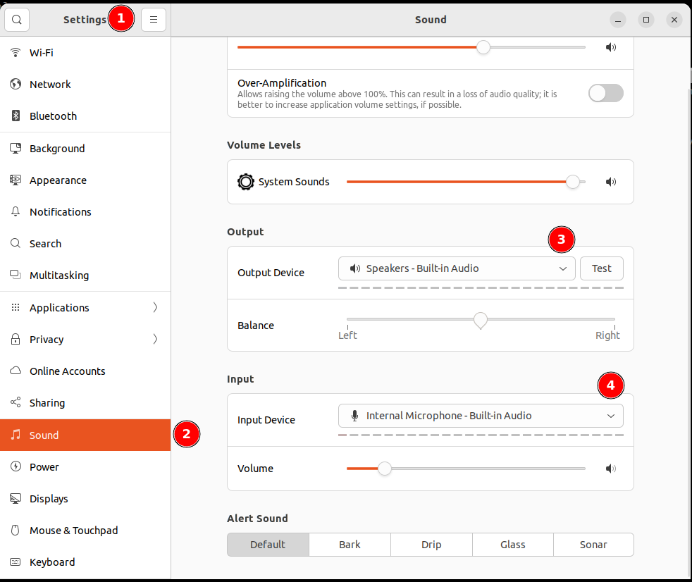Enable the Over-Amplification switch

point(605,93)
